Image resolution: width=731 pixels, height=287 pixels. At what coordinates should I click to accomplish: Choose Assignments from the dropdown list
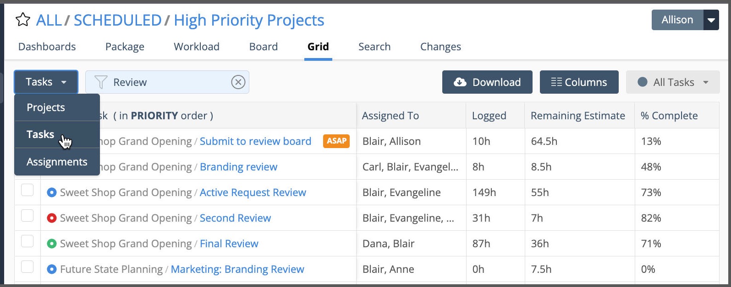[57, 162]
